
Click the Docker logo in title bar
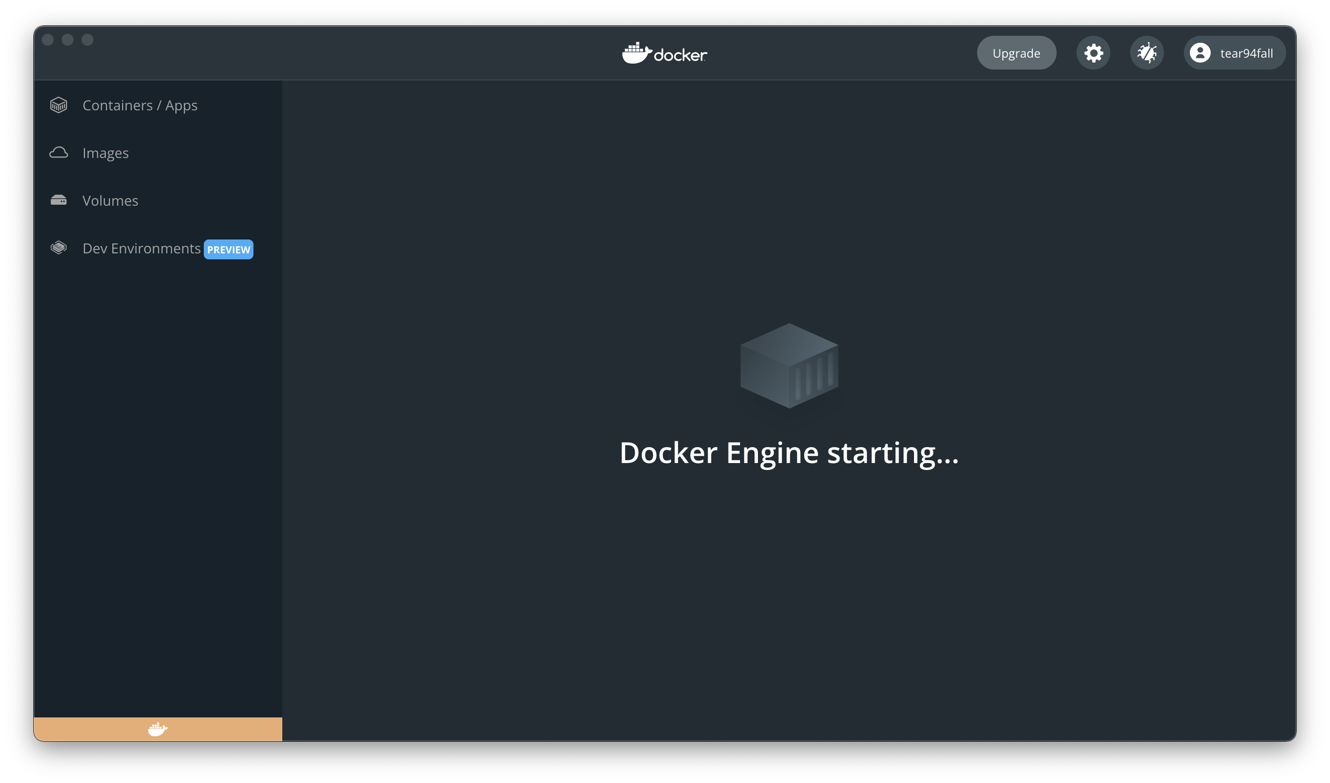pyautogui.click(x=665, y=53)
